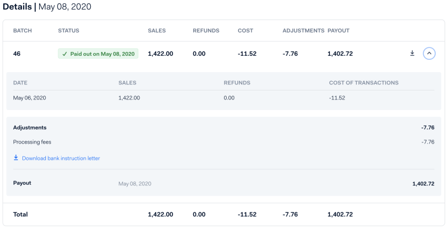Click the Processing fees line item

tap(32, 142)
